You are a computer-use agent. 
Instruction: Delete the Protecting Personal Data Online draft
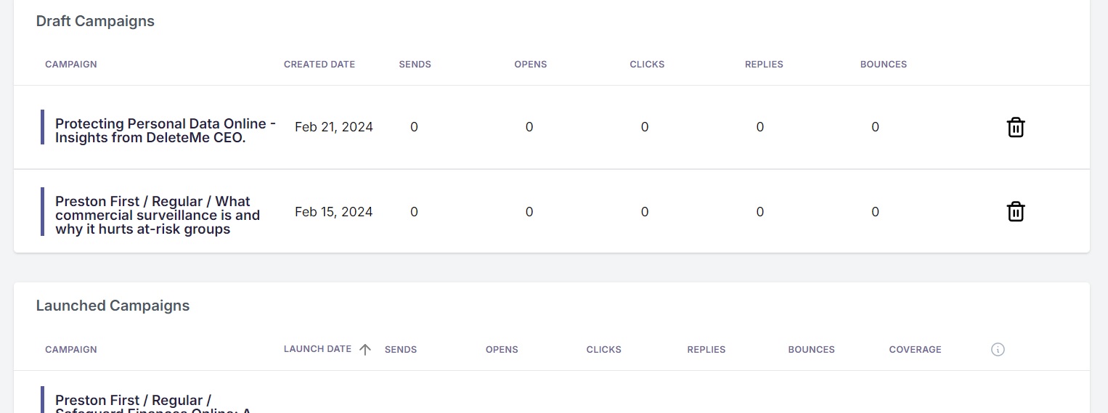pos(1016,127)
